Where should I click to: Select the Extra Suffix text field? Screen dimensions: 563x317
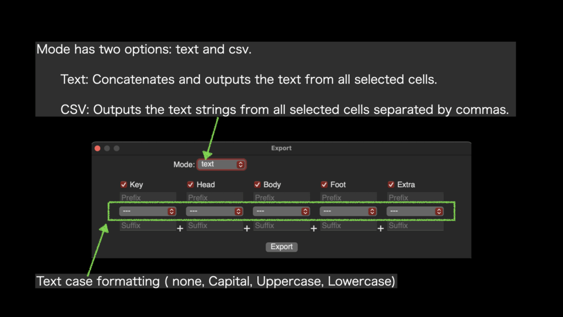416,226
